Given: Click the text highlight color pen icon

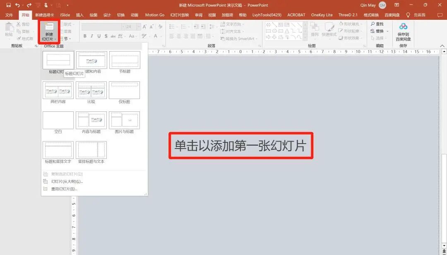Looking at the screenshot, I should click(x=144, y=36).
